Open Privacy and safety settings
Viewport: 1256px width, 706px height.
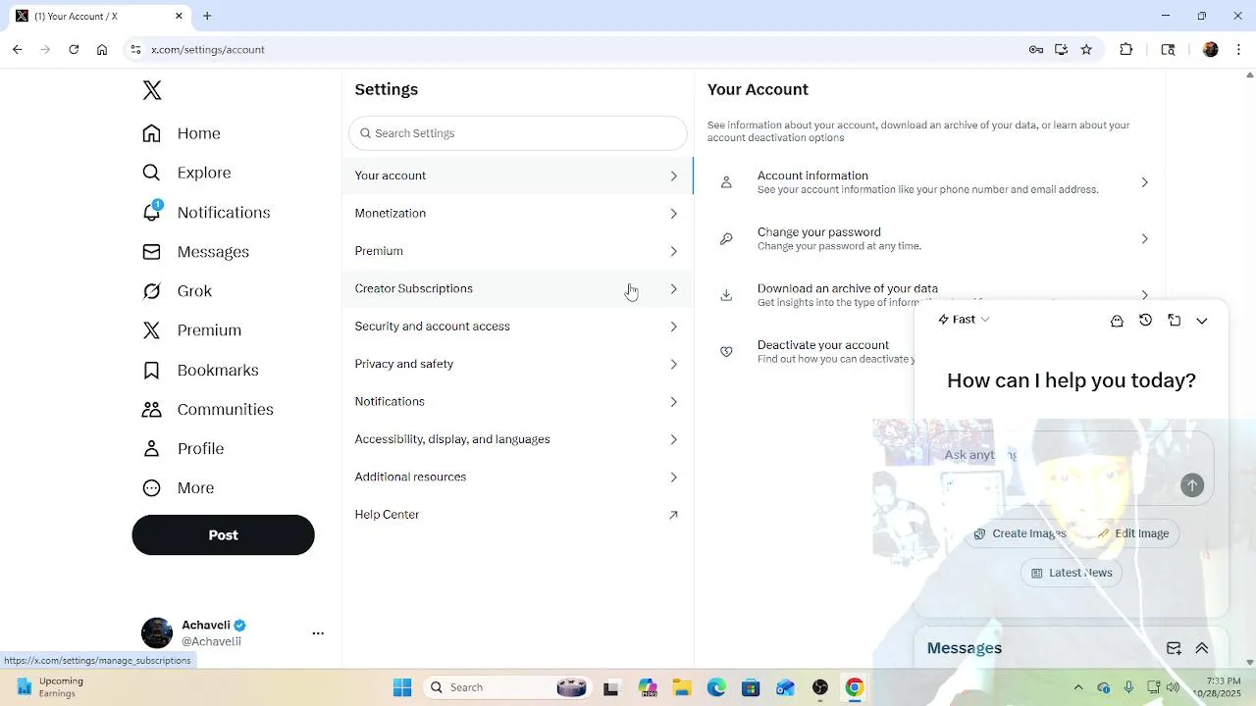[x=517, y=364]
